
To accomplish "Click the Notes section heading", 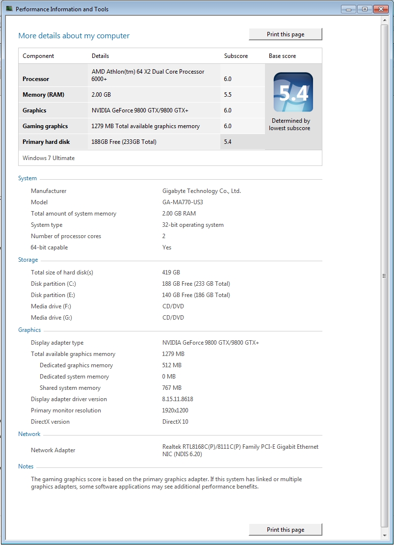I will pyautogui.click(x=26, y=466).
